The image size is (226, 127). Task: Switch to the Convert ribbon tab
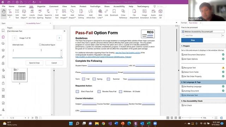tap(22, 6)
